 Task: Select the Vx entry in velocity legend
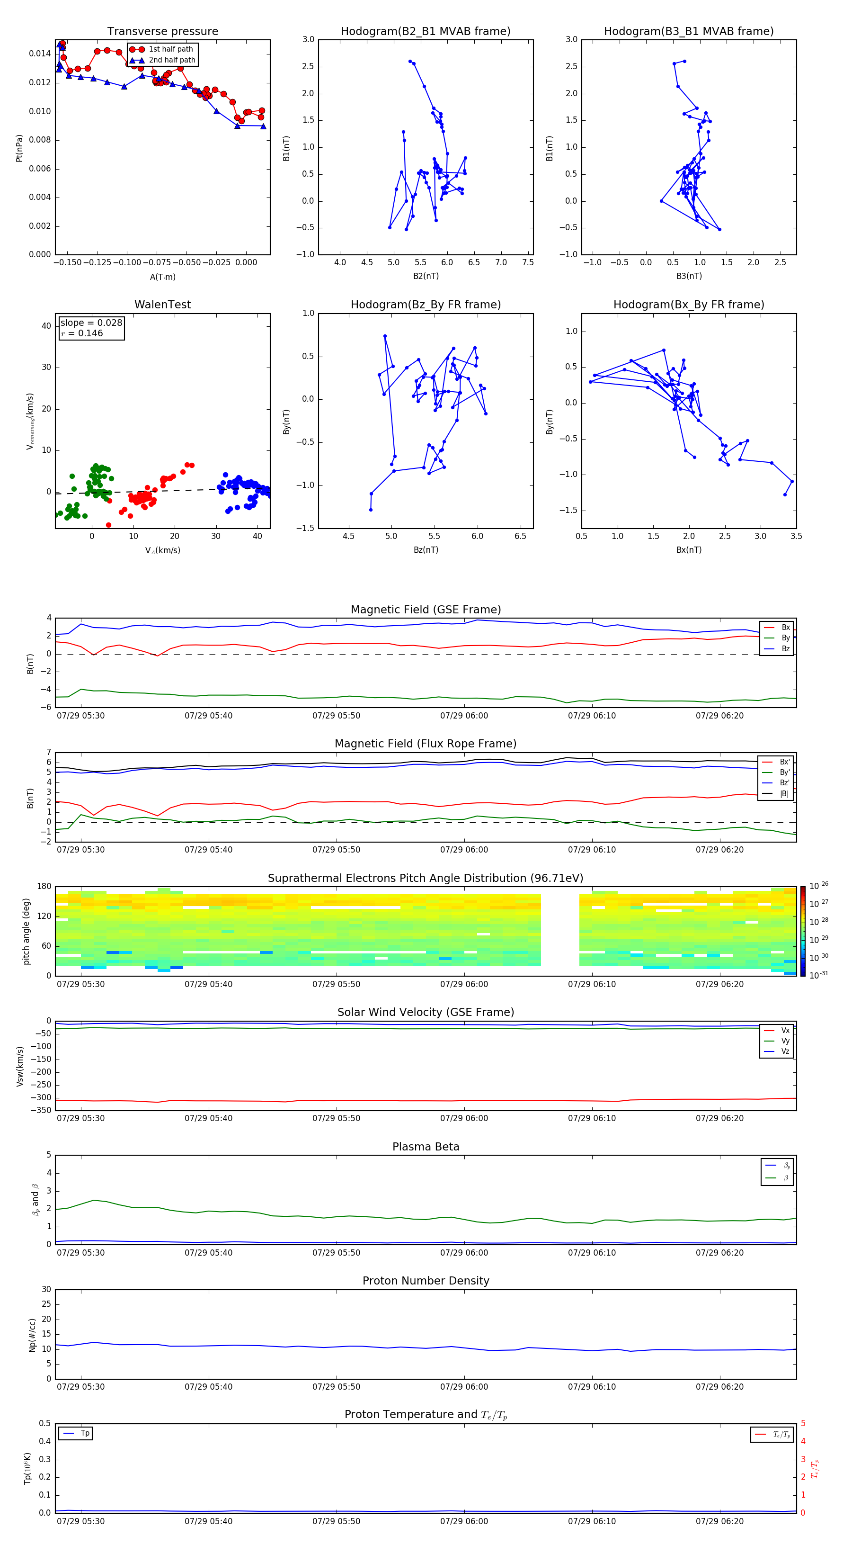777,1031
